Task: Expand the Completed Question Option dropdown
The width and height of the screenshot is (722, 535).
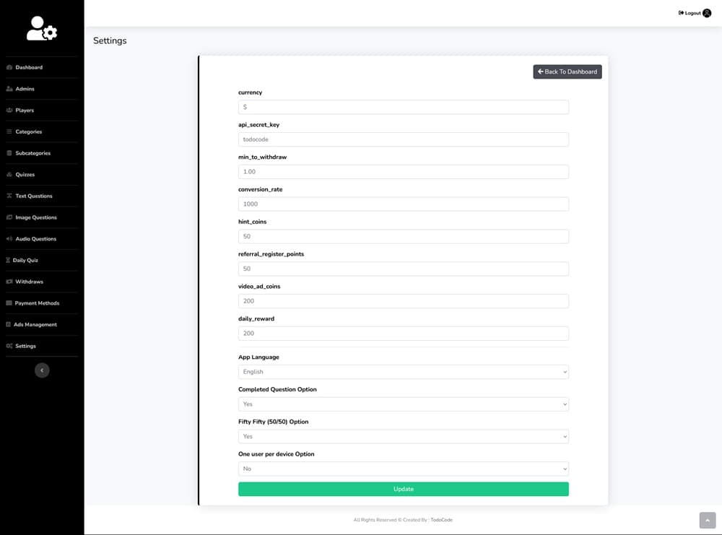Action: (403, 404)
